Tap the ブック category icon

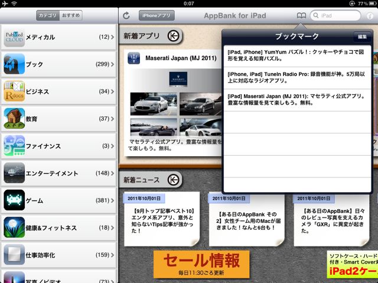point(14,64)
